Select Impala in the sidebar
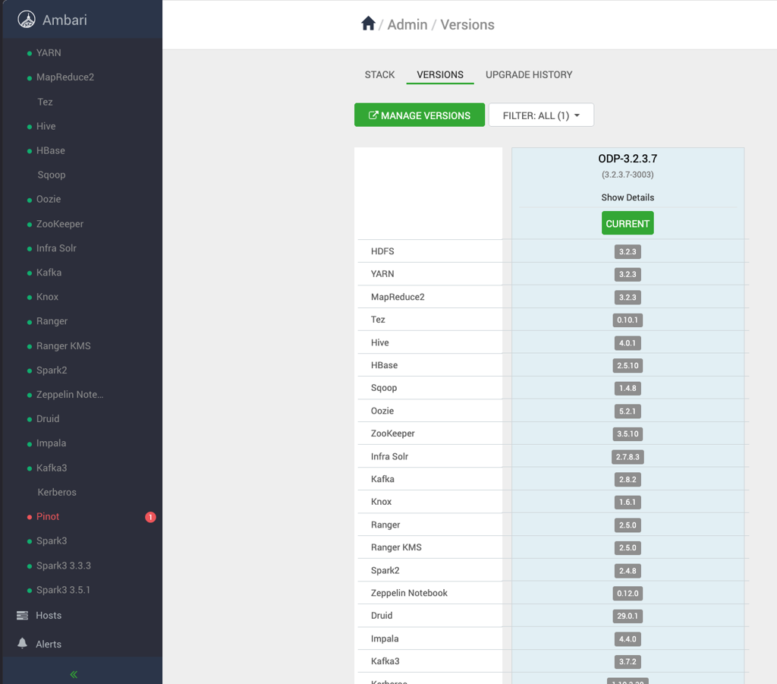 pos(51,443)
